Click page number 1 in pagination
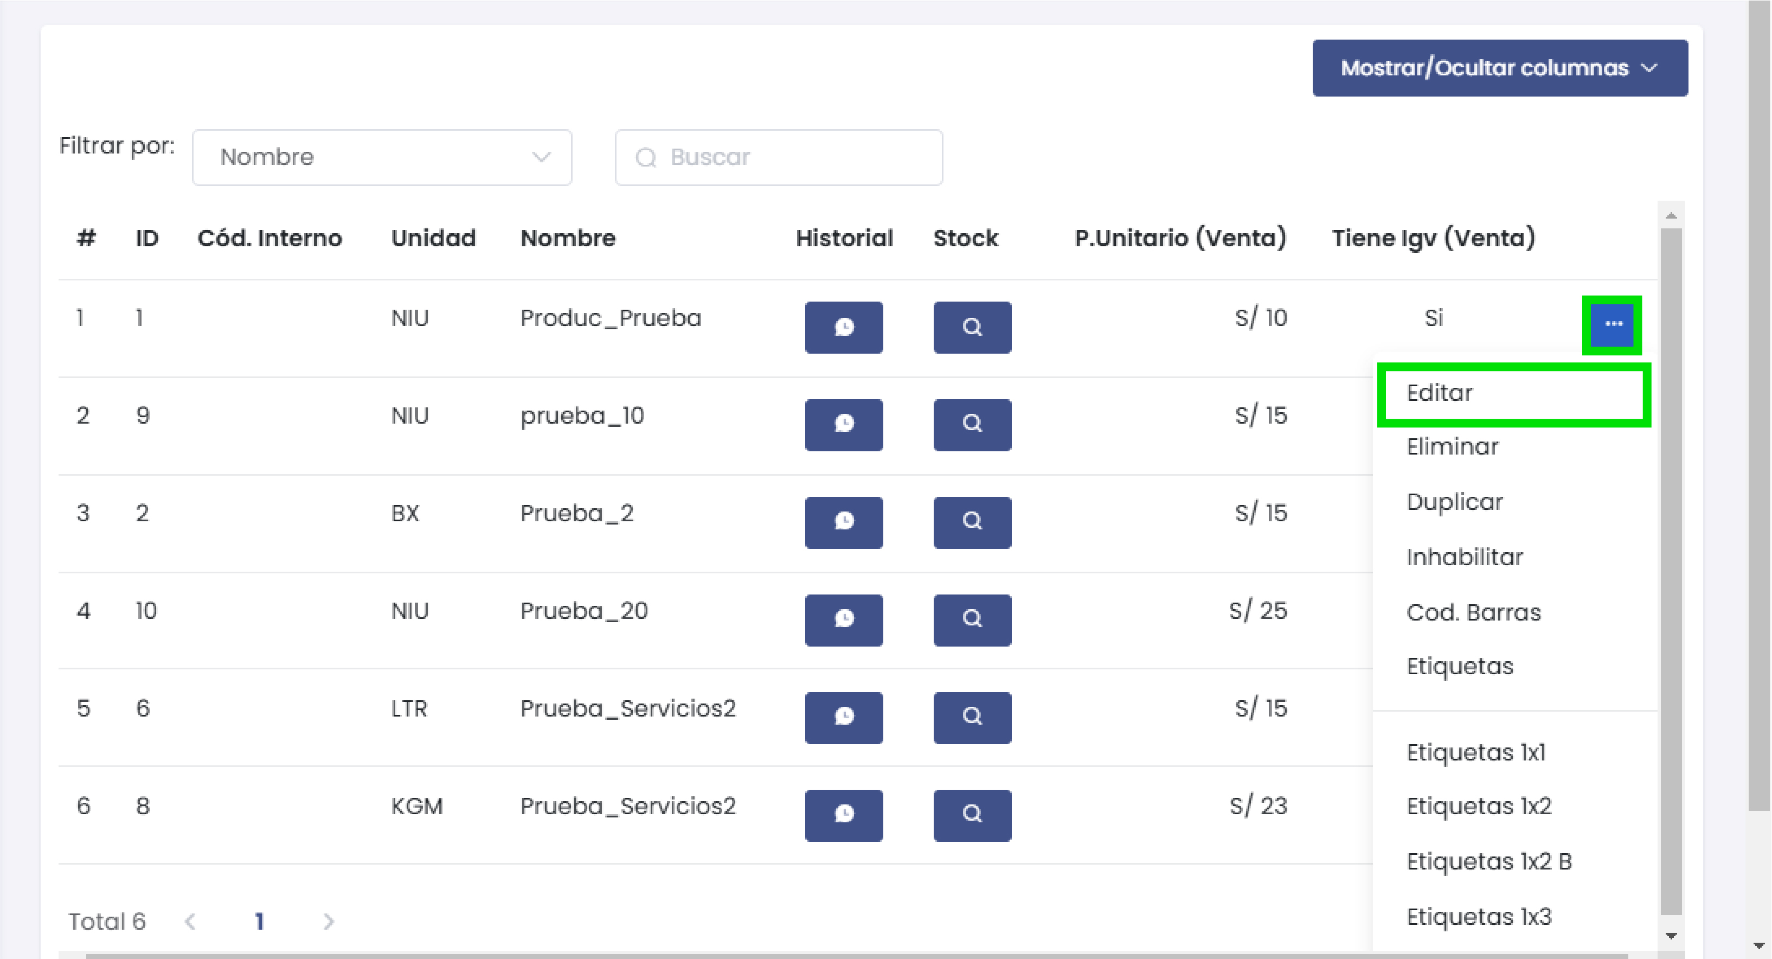1772x959 pixels. tap(259, 920)
